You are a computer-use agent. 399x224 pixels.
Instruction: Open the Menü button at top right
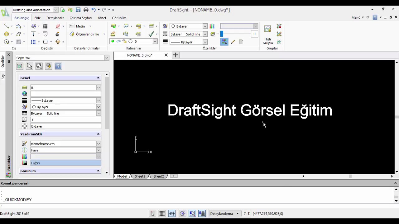pos(358,17)
